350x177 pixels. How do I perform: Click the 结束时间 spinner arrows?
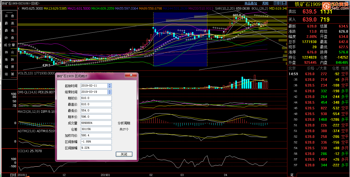(x=110, y=92)
